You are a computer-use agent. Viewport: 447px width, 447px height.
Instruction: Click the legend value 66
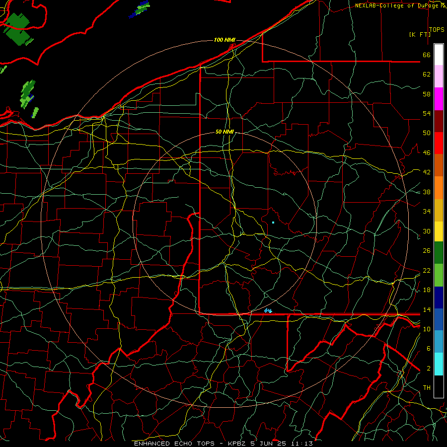click(427, 55)
